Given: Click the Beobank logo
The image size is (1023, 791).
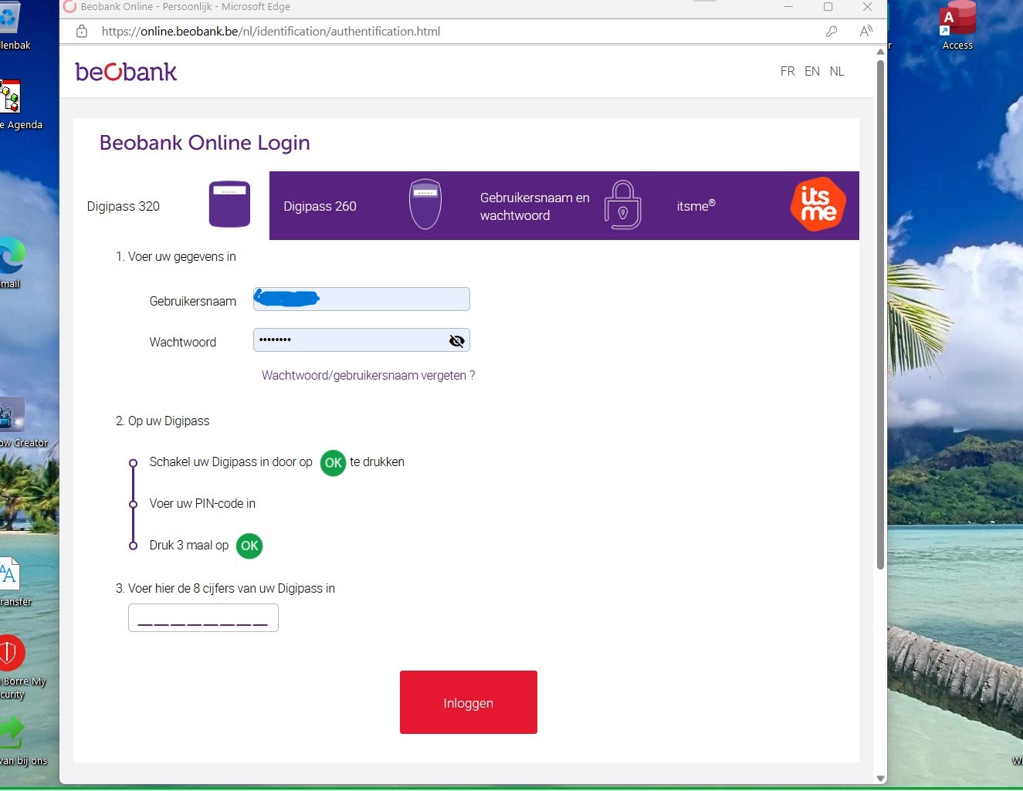Looking at the screenshot, I should 126,72.
